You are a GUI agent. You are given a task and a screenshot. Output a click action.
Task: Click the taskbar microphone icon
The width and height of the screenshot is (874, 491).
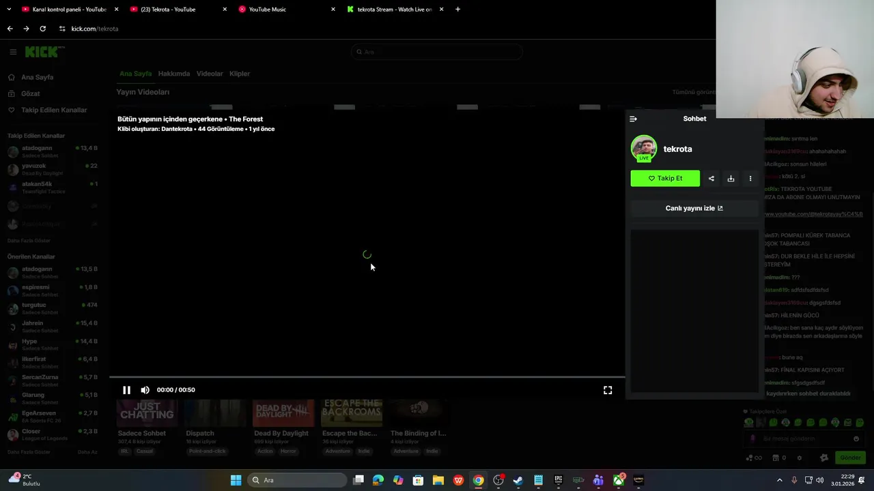point(794,480)
